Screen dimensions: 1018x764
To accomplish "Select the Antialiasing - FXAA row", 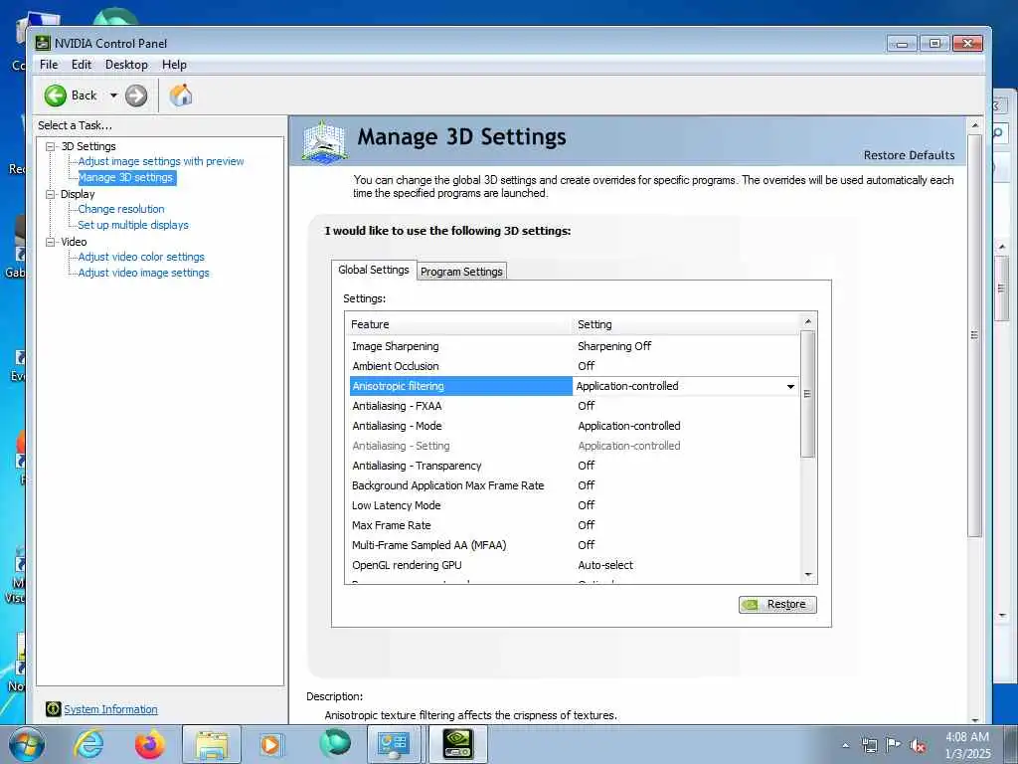I will click(574, 406).
